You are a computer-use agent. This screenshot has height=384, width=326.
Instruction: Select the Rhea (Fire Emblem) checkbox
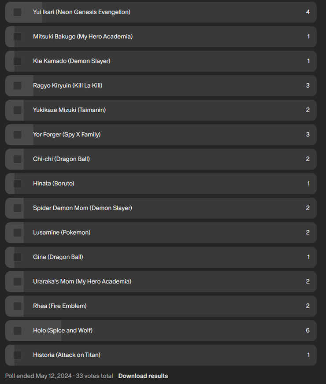point(18,306)
